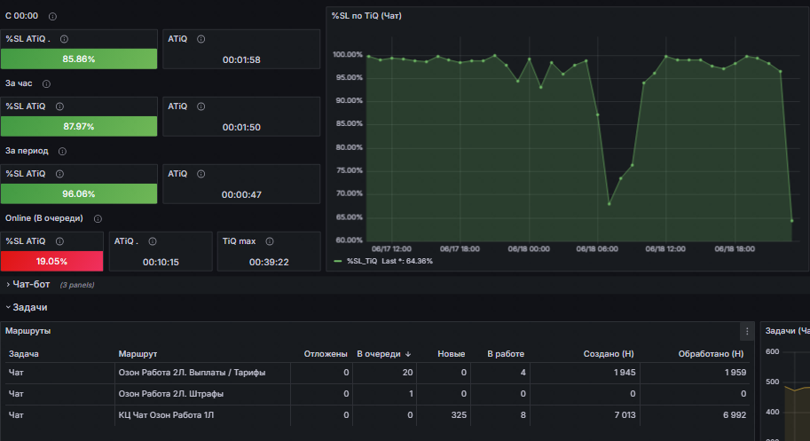This screenshot has width=810, height=441.
Task: Click the green 85.86% SL bar
Action: point(79,59)
